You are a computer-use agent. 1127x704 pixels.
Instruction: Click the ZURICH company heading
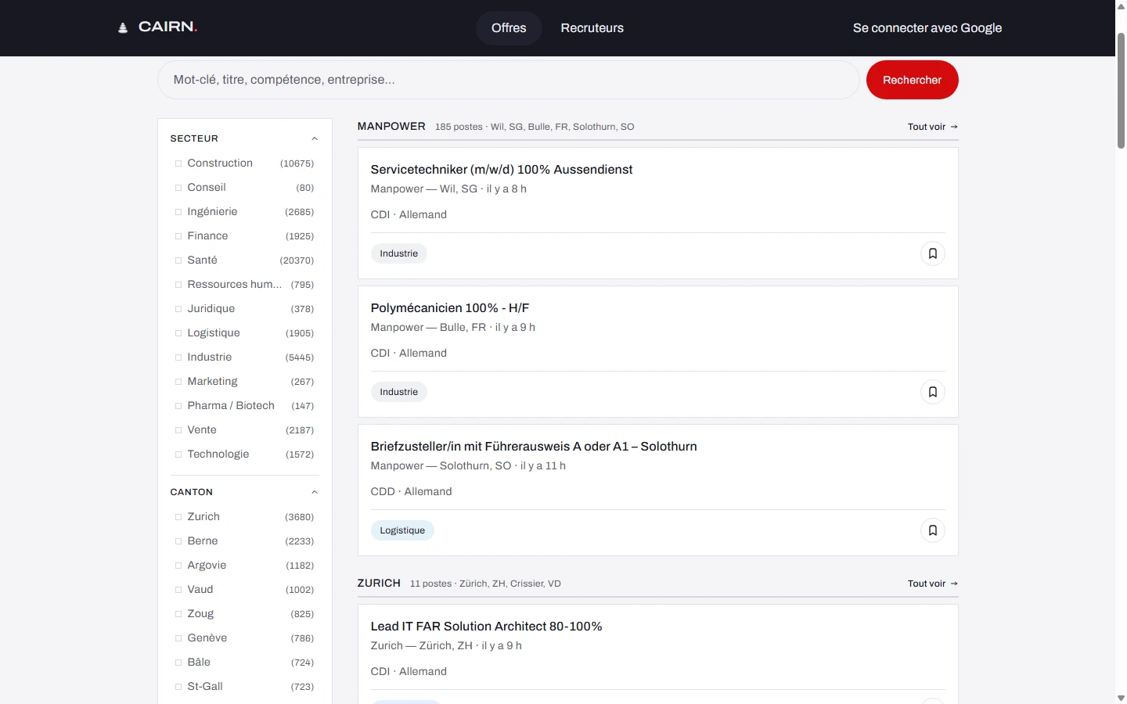point(379,583)
